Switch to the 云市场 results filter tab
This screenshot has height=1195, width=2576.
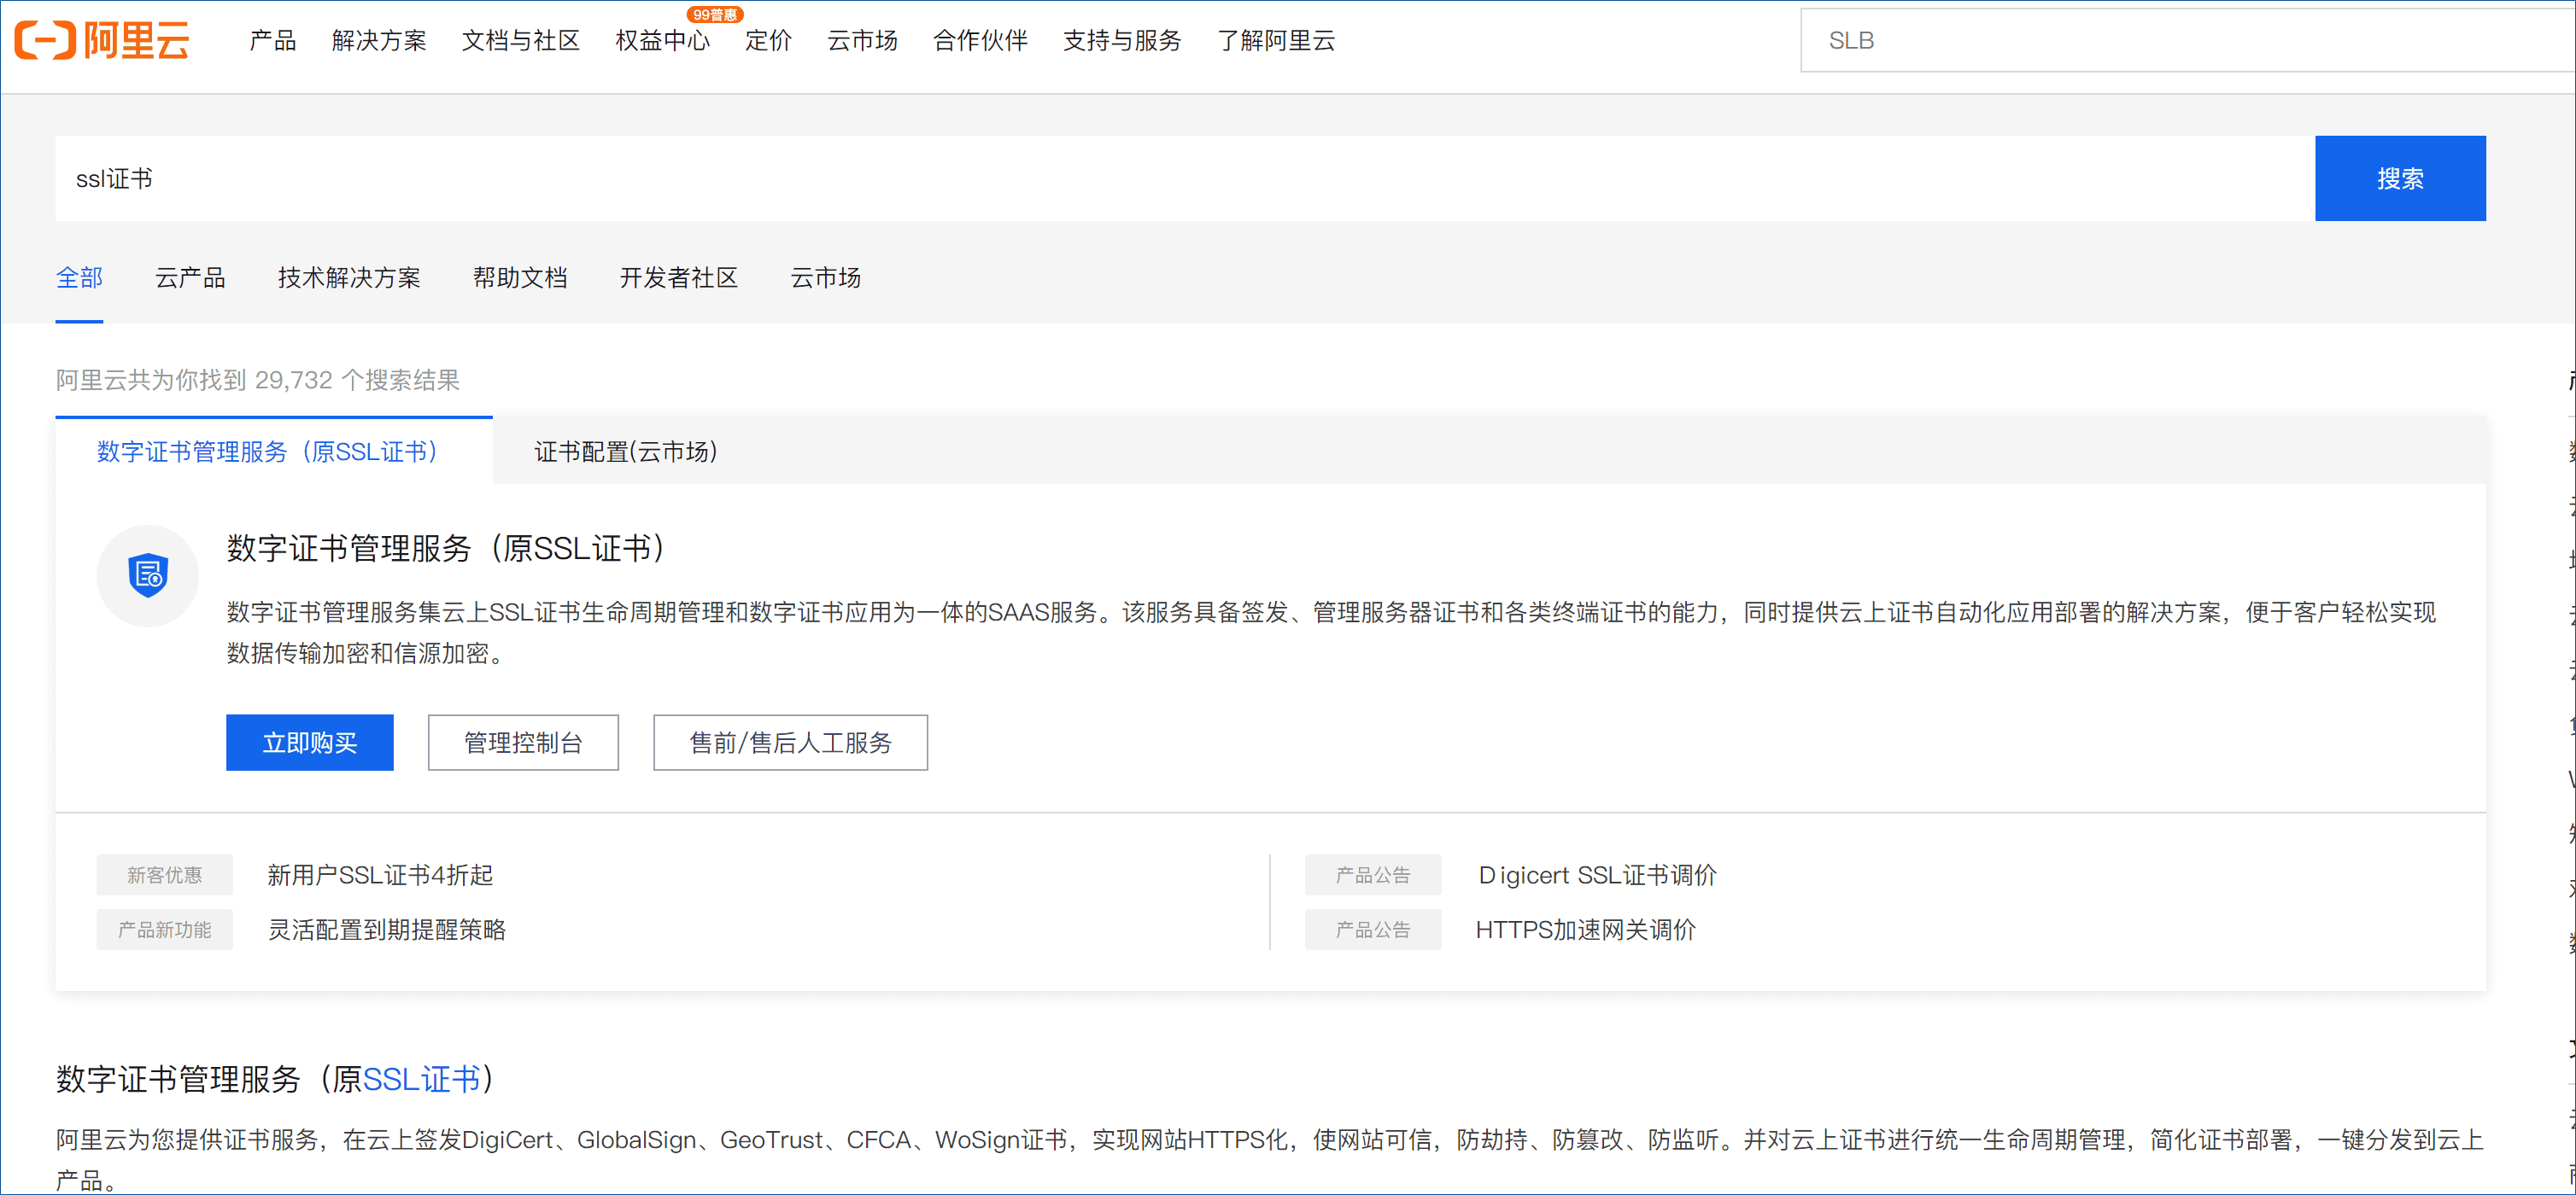(x=826, y=277)
